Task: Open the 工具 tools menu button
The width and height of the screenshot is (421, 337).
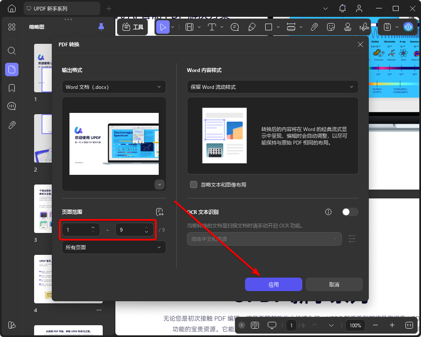Action: pos(133,27)
